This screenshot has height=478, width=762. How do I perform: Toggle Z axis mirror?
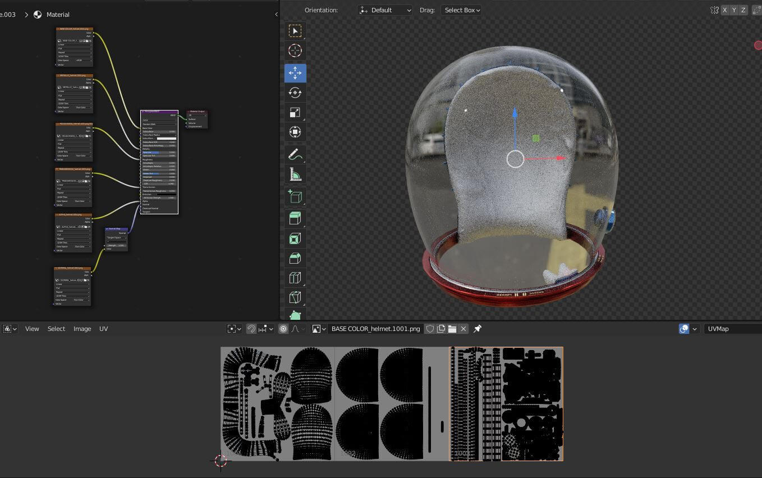[743, 10]
